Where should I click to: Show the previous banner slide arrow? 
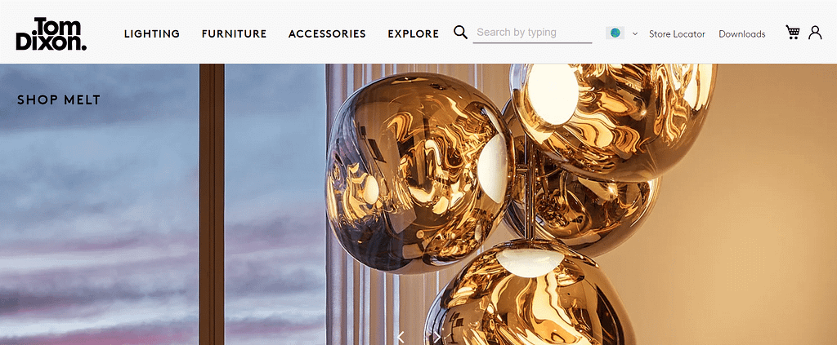pyautogui.click(x=401, y=337)
